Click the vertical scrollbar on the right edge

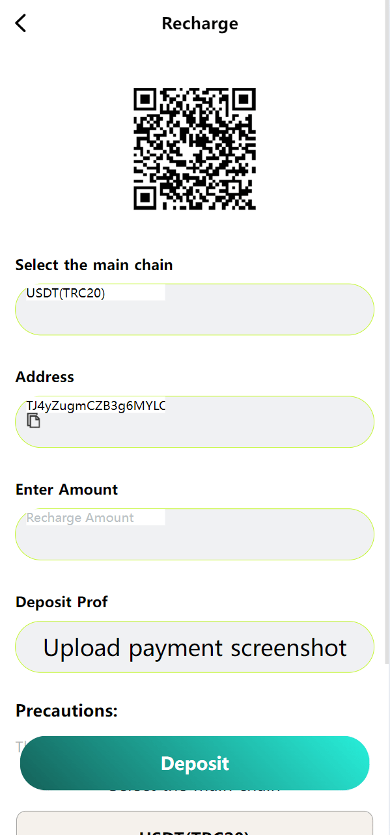(x=387, y=332)
